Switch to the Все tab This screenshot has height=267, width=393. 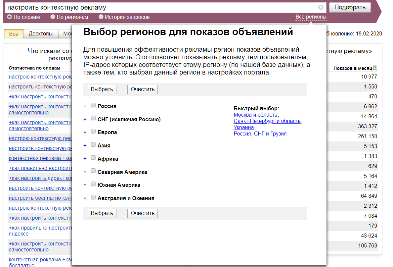point(14,34)
